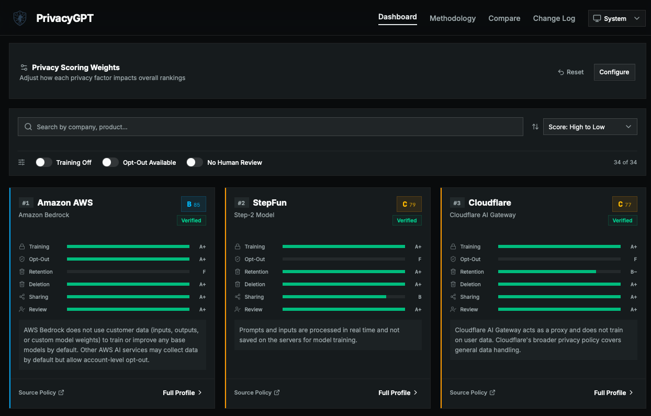Reset the privacy scoring weights
651x416 pixels.
[571, 72]
